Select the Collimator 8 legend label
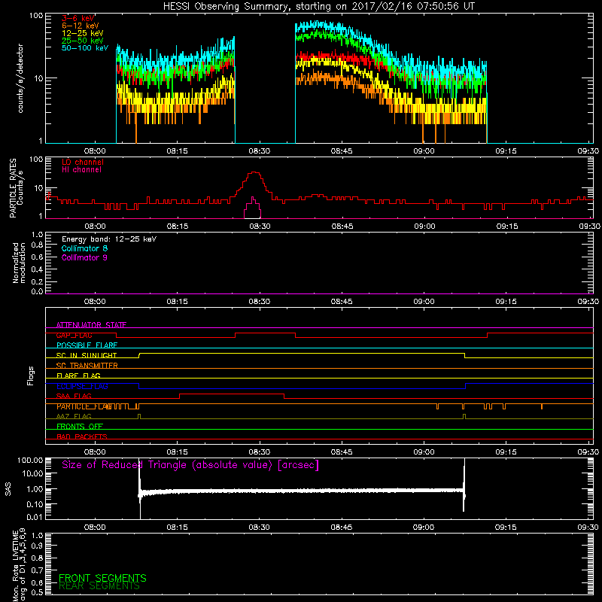The image size is (602, 602). click(x=84, y=248)
